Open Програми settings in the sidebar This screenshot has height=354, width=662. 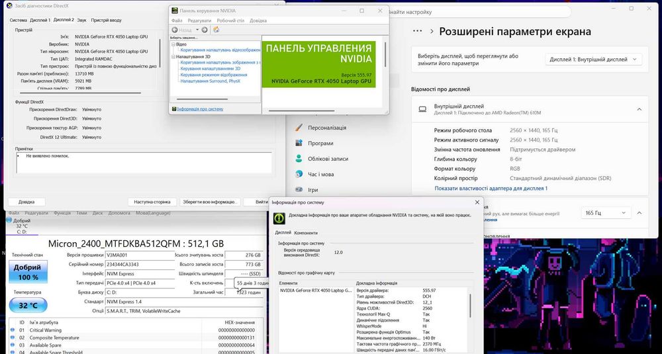tap(320, 143)
